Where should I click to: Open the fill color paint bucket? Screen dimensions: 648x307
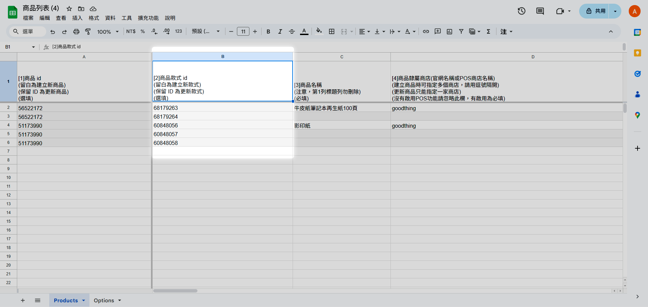click(x=319, y=32)
